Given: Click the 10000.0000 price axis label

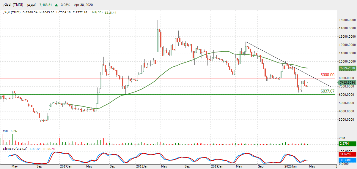Looking at the screenshot, I should pos(347,61).
